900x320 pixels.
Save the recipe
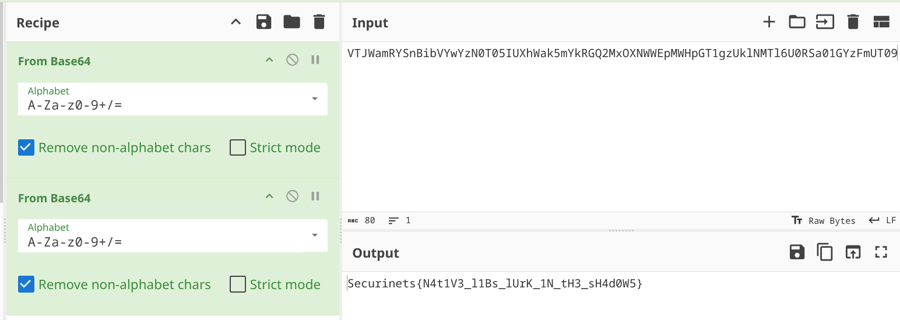pos(264,22)
